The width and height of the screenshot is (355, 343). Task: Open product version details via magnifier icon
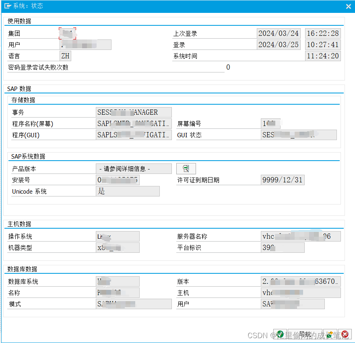(186, 169)
